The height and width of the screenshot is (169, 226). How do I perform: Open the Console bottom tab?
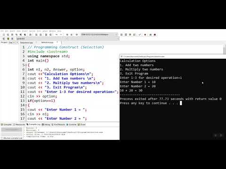[x=72, y=124]
